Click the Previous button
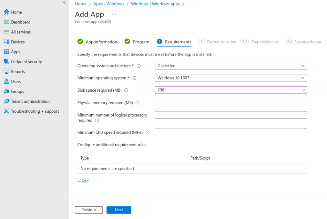 [89, 210]
